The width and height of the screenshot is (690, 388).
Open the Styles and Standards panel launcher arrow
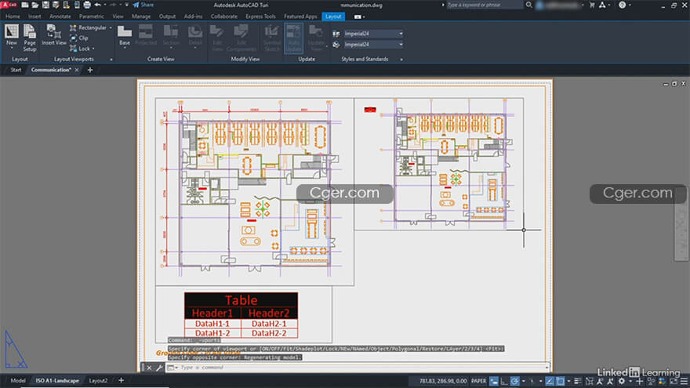pos(401,59)
